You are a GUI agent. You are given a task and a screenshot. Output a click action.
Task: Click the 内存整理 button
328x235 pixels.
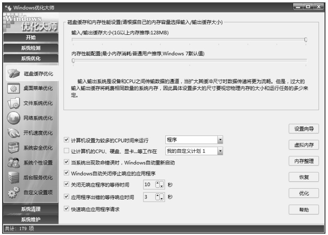304,161
